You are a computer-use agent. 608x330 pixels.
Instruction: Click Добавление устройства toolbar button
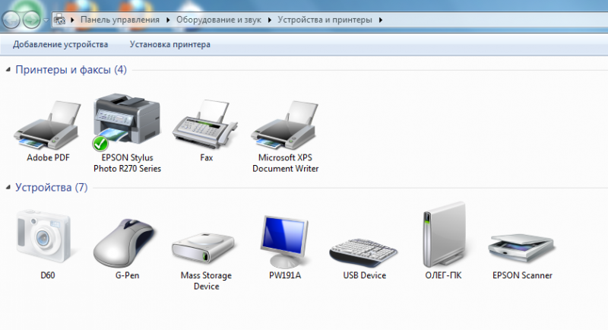[61, 44]
